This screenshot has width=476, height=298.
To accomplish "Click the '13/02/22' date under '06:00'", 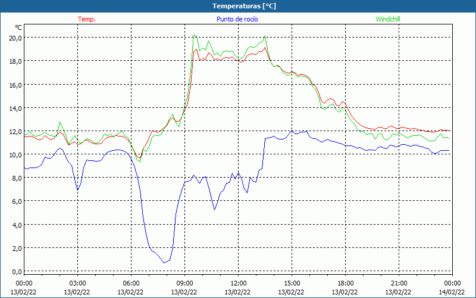I will [x=130, y=292].
